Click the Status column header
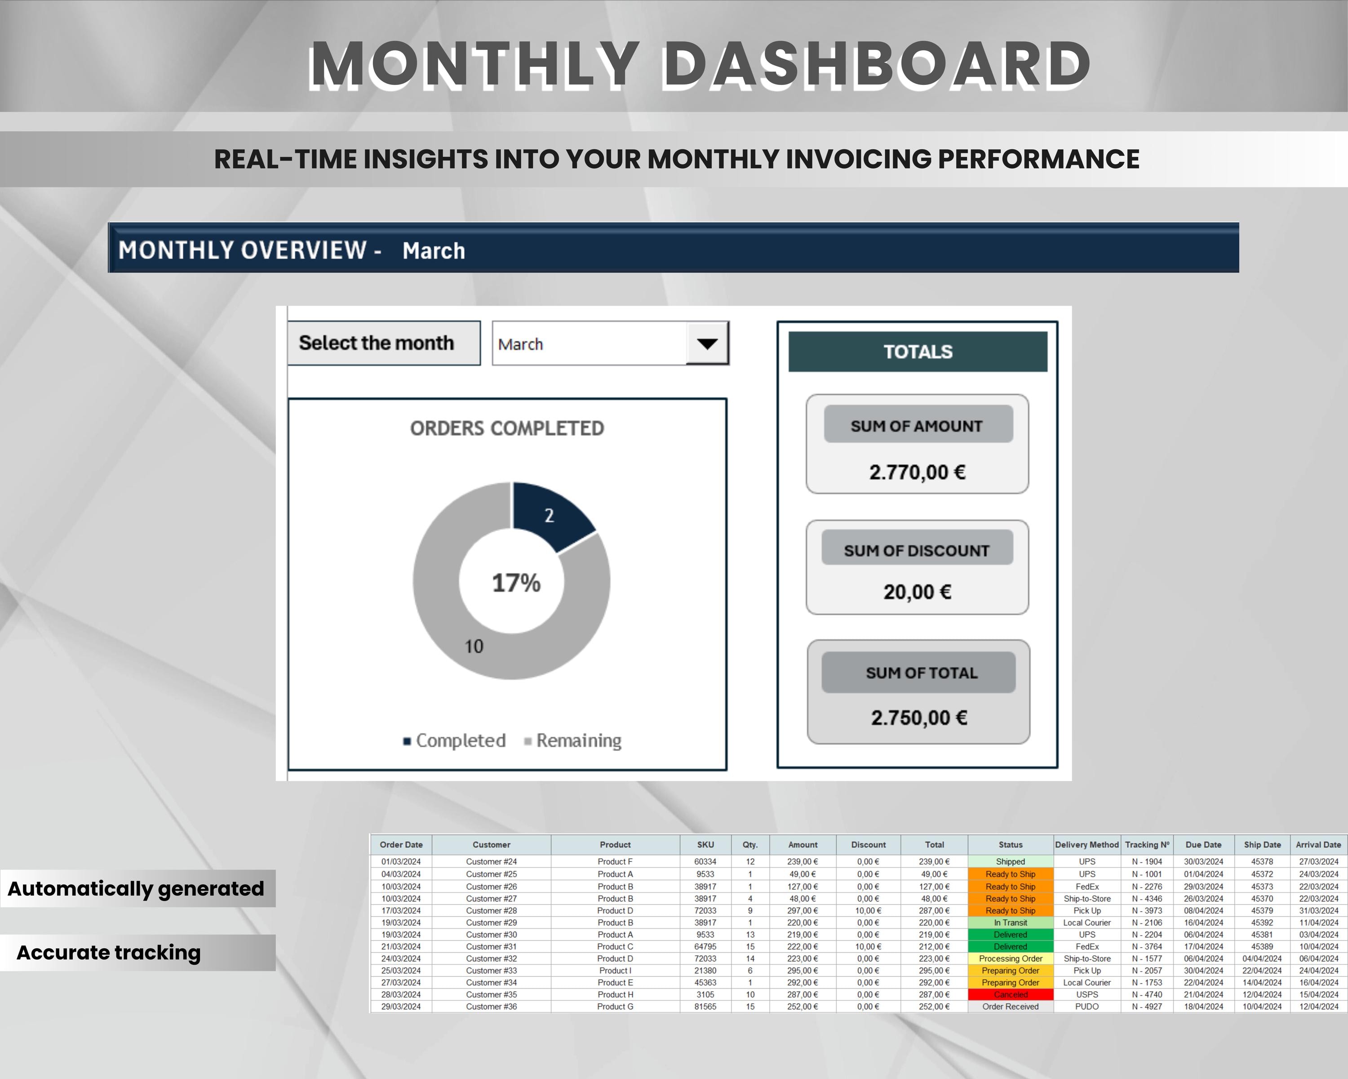This screenshot has height=1079, width=1348. (x=1011, y=844)
